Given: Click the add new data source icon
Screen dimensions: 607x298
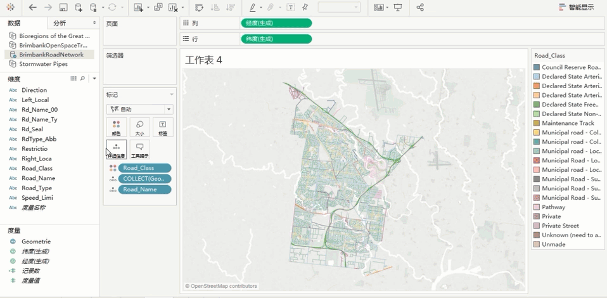Looking at the screenshot, I should [x=79, y=8].
